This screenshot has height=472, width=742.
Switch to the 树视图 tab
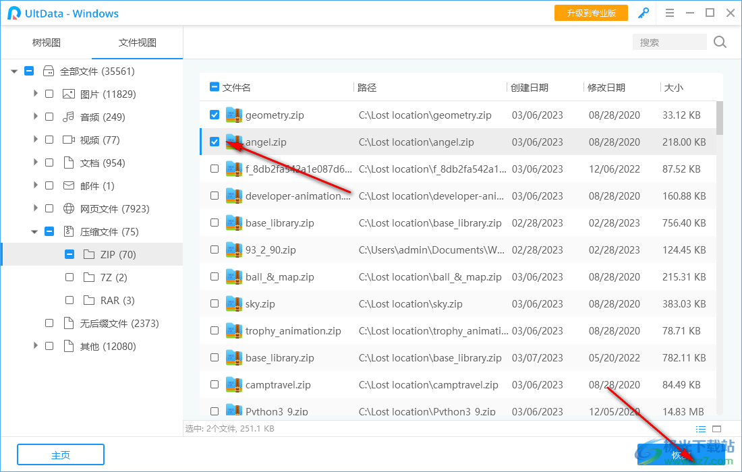coord(46,41)
